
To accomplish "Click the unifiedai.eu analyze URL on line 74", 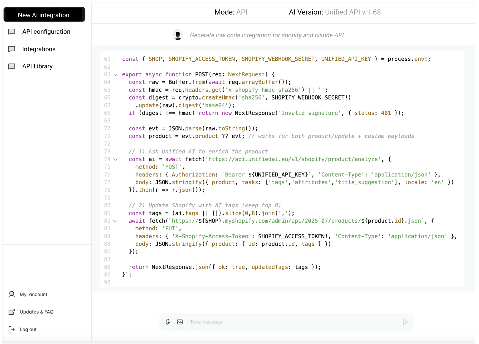I will (x=294, y=159).
